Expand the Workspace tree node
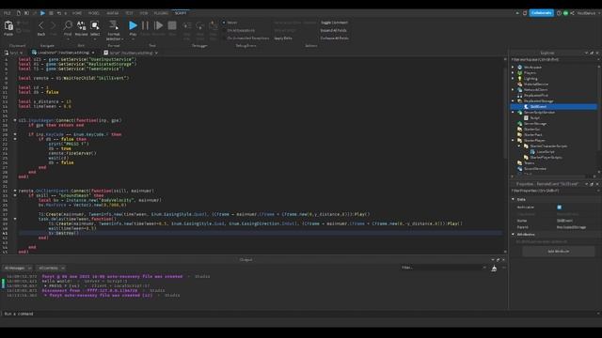 point(513,67)
